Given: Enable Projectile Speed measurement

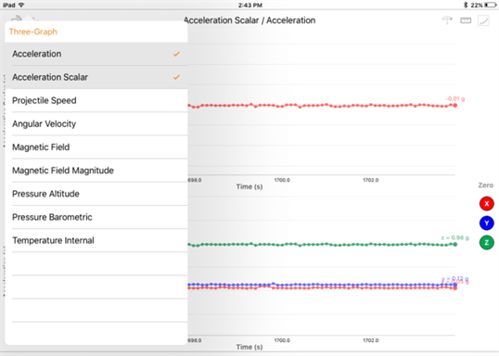Looking at the screenshot, I should pos(96,100).
